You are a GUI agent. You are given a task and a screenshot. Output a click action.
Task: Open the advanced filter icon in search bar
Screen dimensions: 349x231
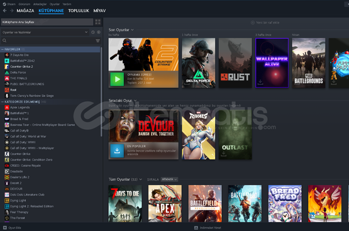[x=97, y=40]
